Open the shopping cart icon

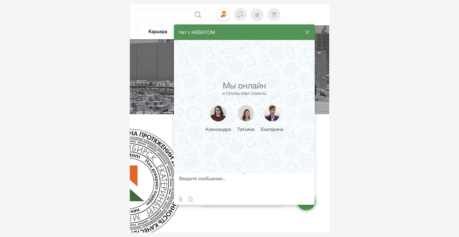274,14
